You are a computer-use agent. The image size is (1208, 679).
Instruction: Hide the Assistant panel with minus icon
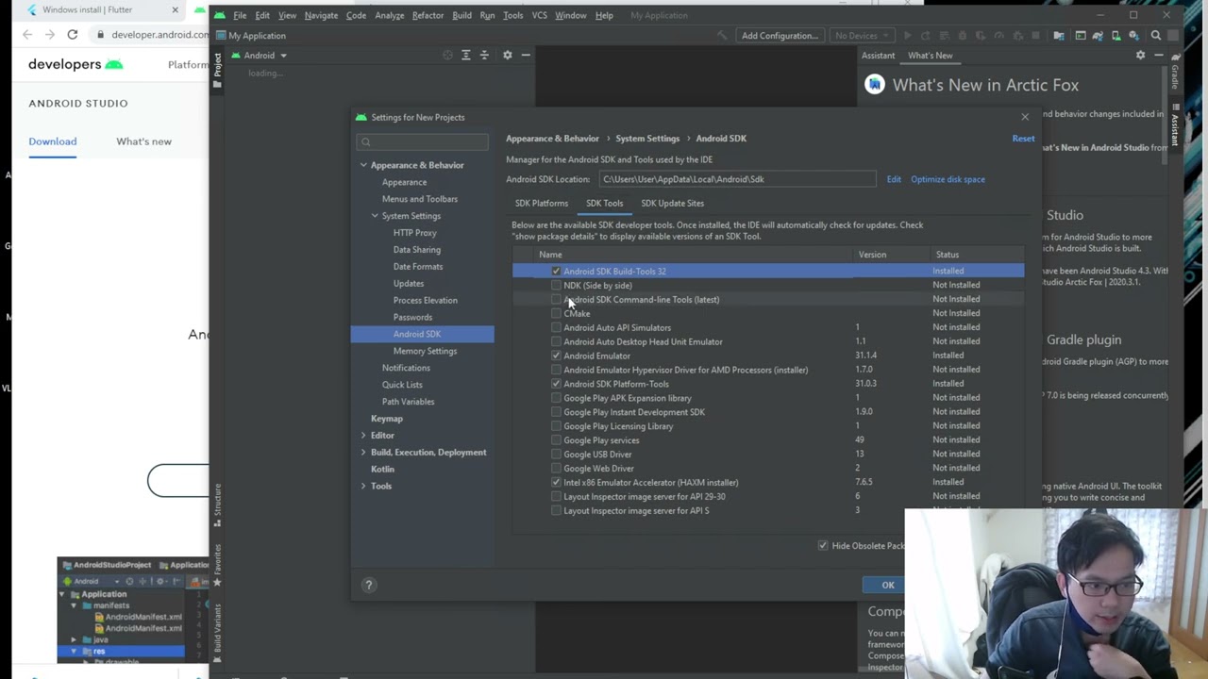[1159, 55]
